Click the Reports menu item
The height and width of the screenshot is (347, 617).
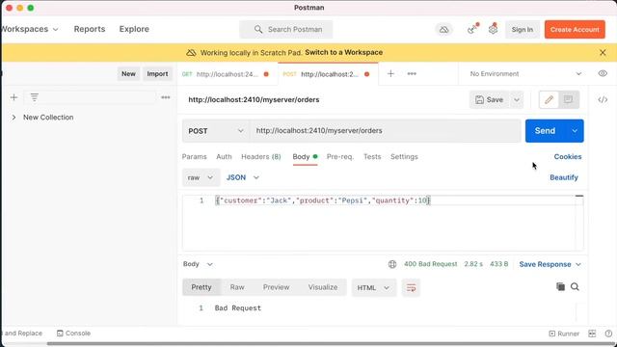click(x=90, y=29)
